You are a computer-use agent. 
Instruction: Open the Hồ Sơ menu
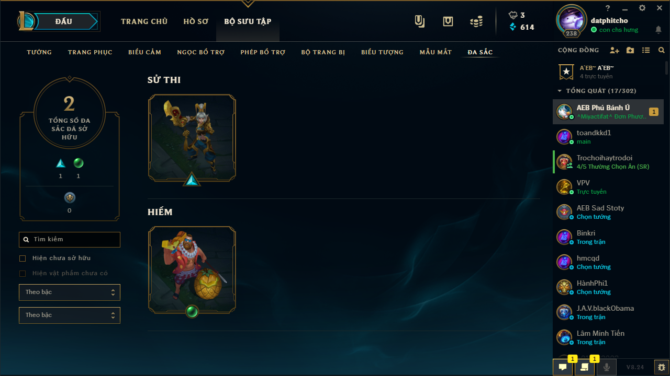[x=196, y=21]
